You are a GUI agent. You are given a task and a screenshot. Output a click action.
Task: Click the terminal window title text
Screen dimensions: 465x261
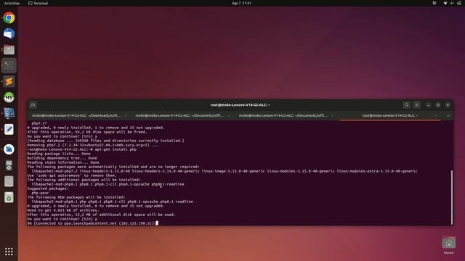(x=240, y=104)
